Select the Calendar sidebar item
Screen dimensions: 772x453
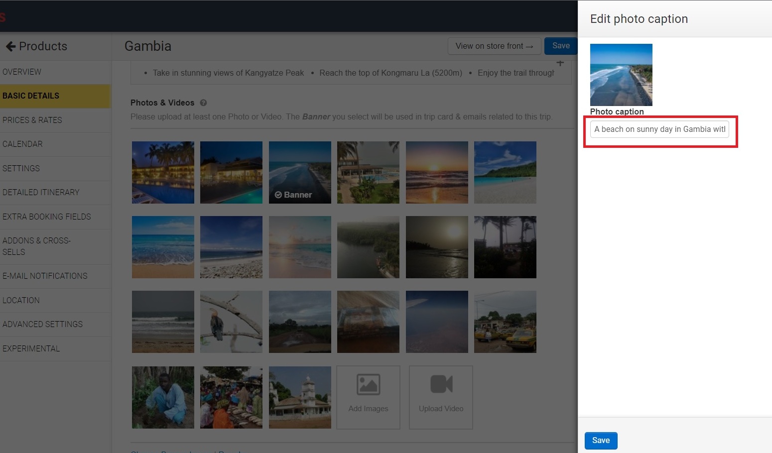tap(22, 144)
